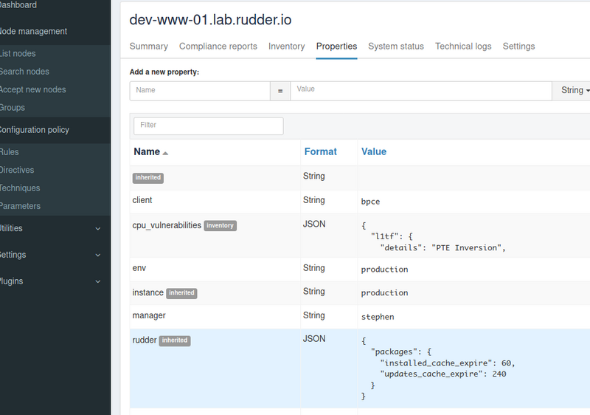Switch to the System status tab
The width and height of the screenshot is (590, 415).
396,47
